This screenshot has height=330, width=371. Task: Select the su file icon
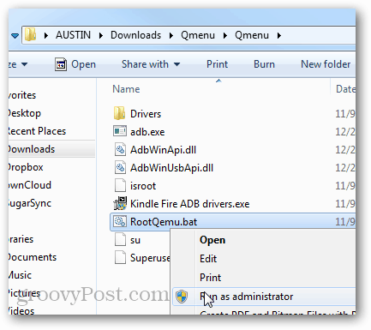point(120,239)
